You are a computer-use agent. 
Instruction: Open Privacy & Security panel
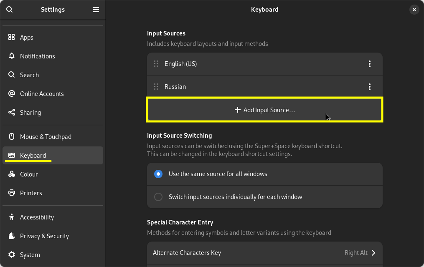[x=44, y=236]
